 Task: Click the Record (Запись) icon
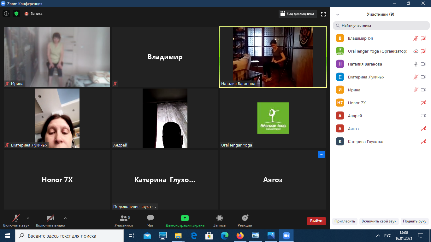(219, 218)
